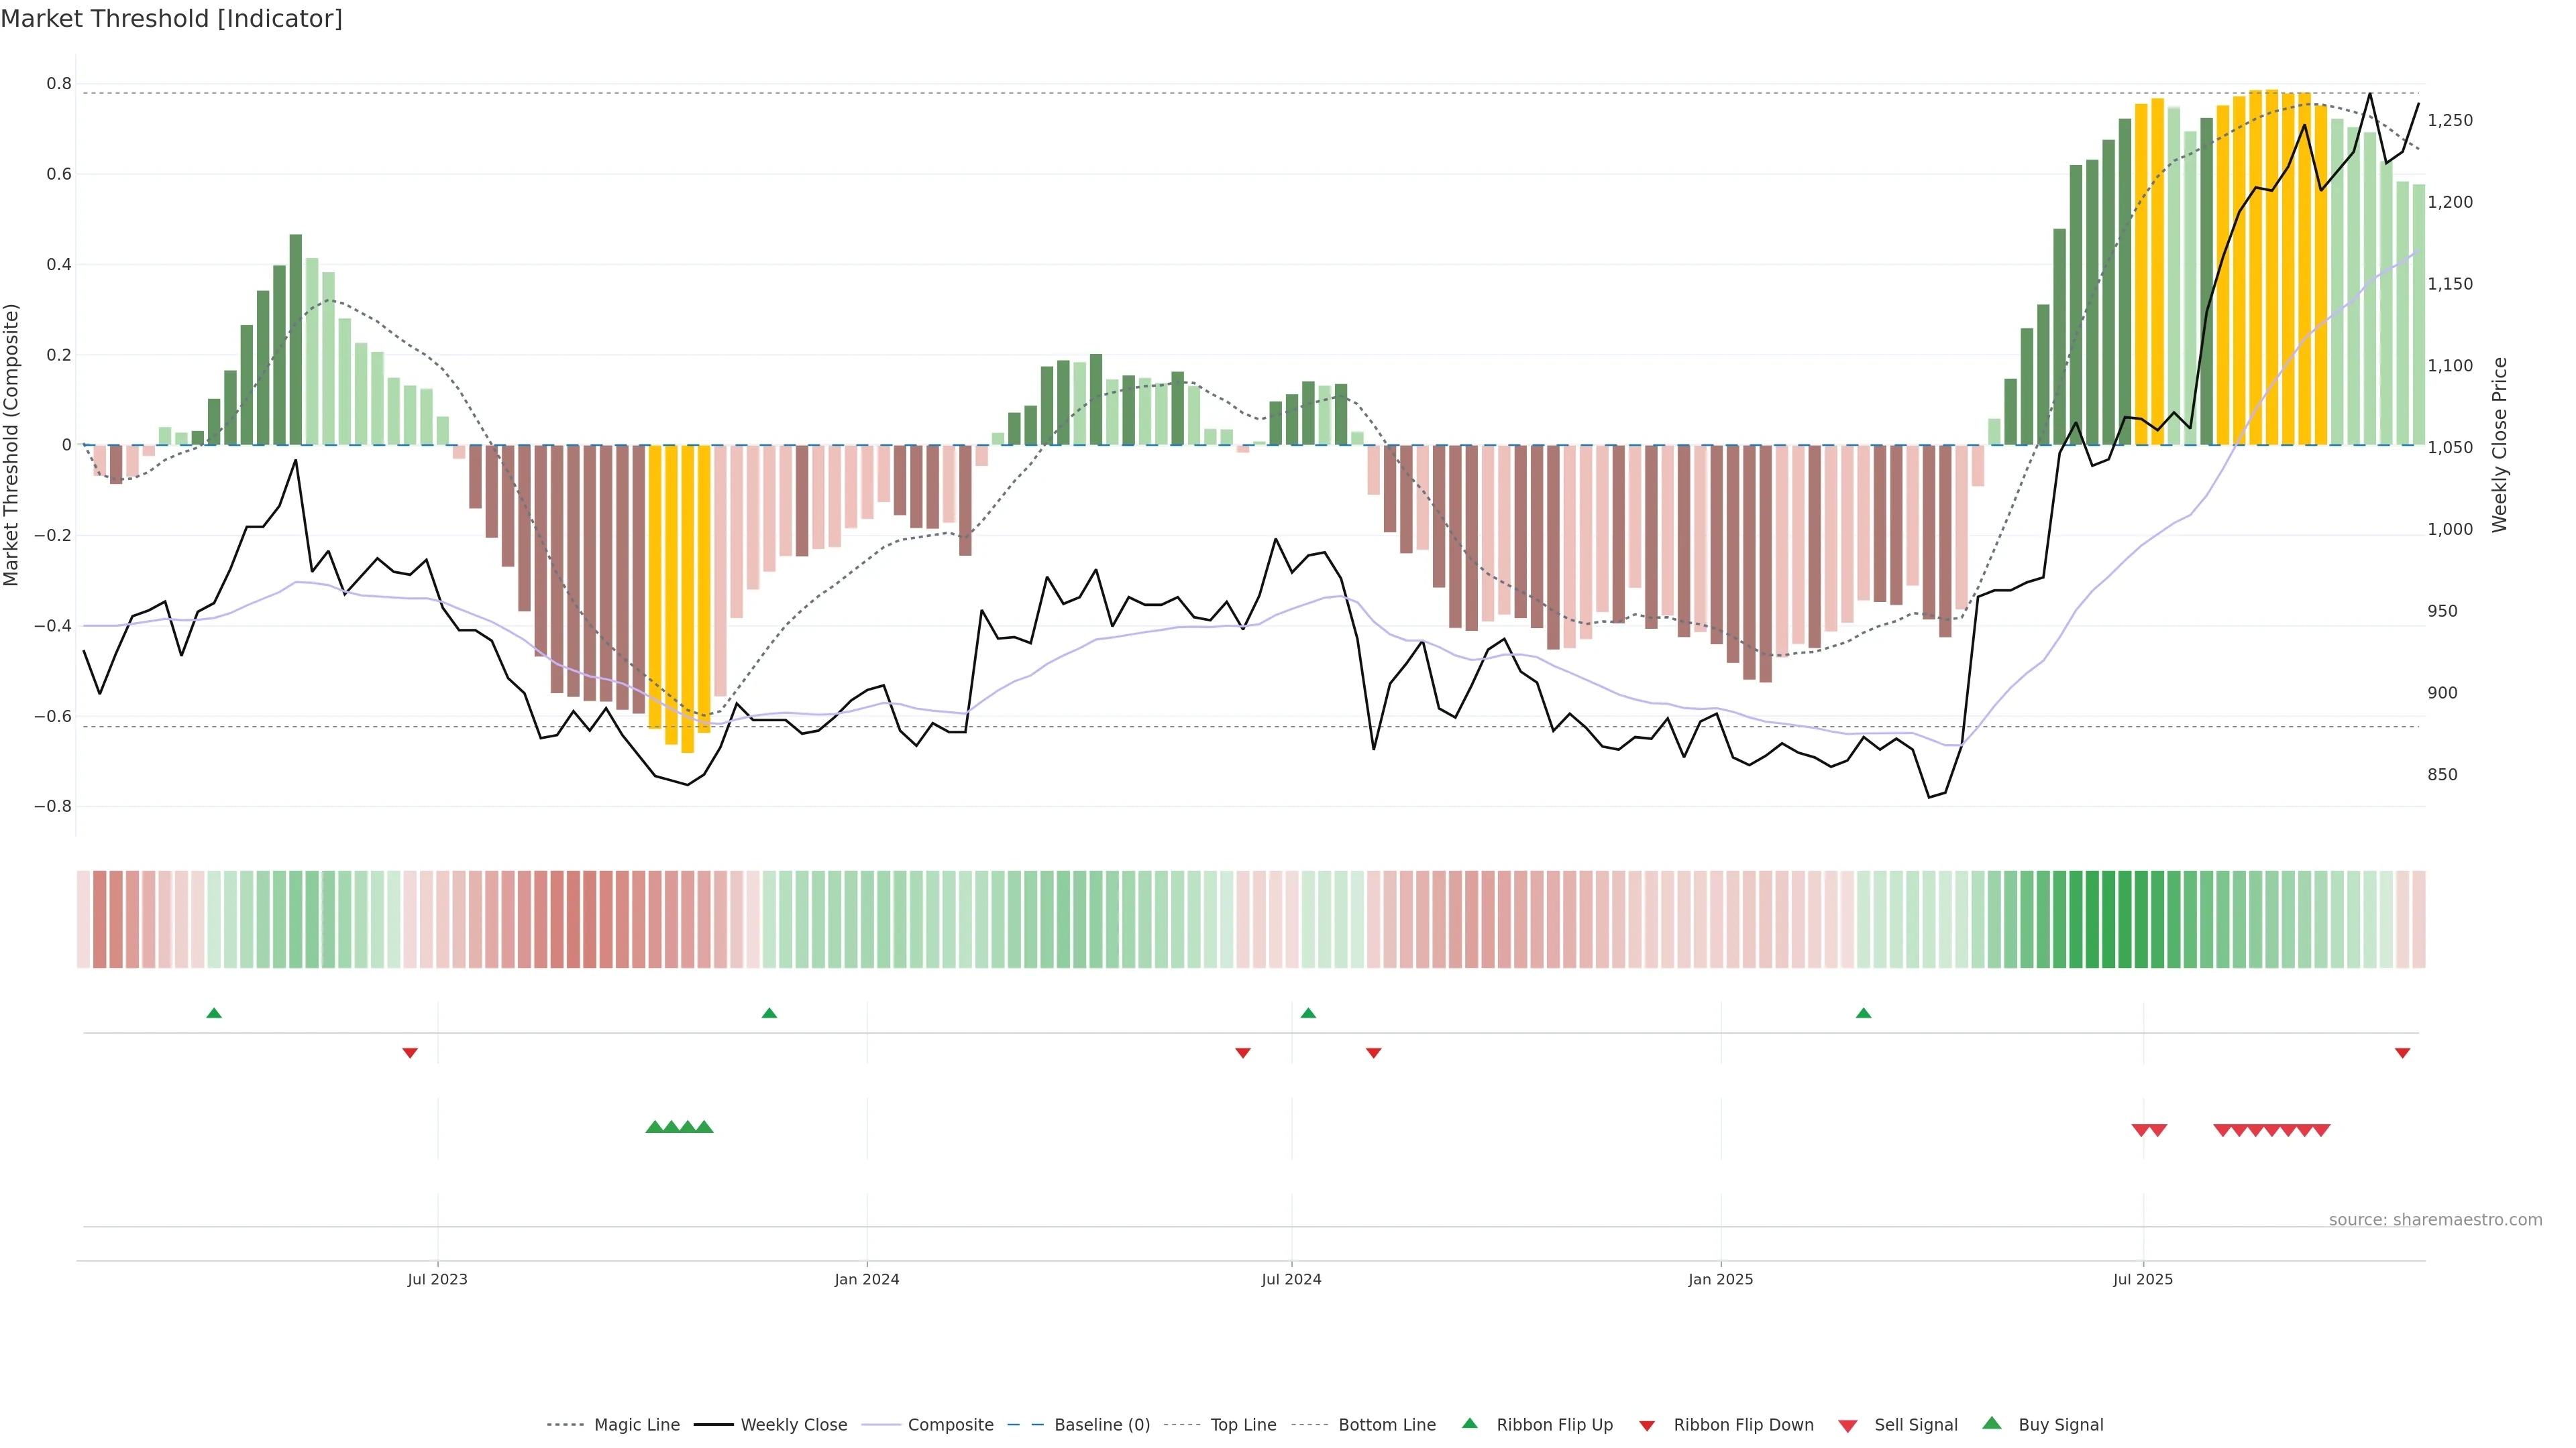Click the Buy Signal legend label

coord(2060,1425)
